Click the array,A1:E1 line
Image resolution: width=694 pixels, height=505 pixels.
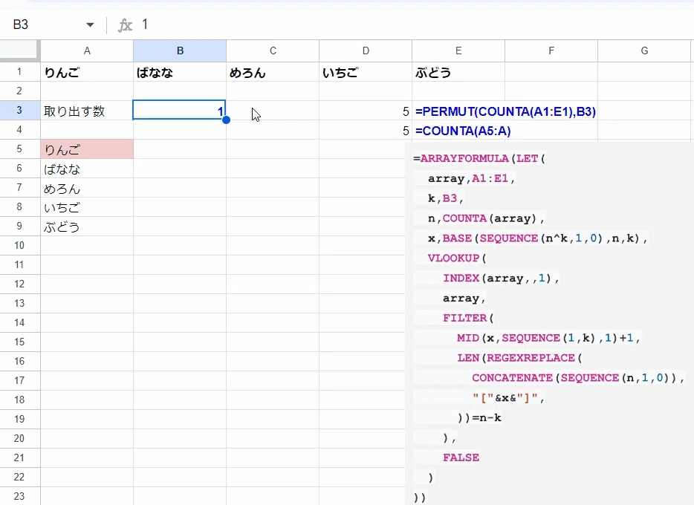click(x=472, y=179)
